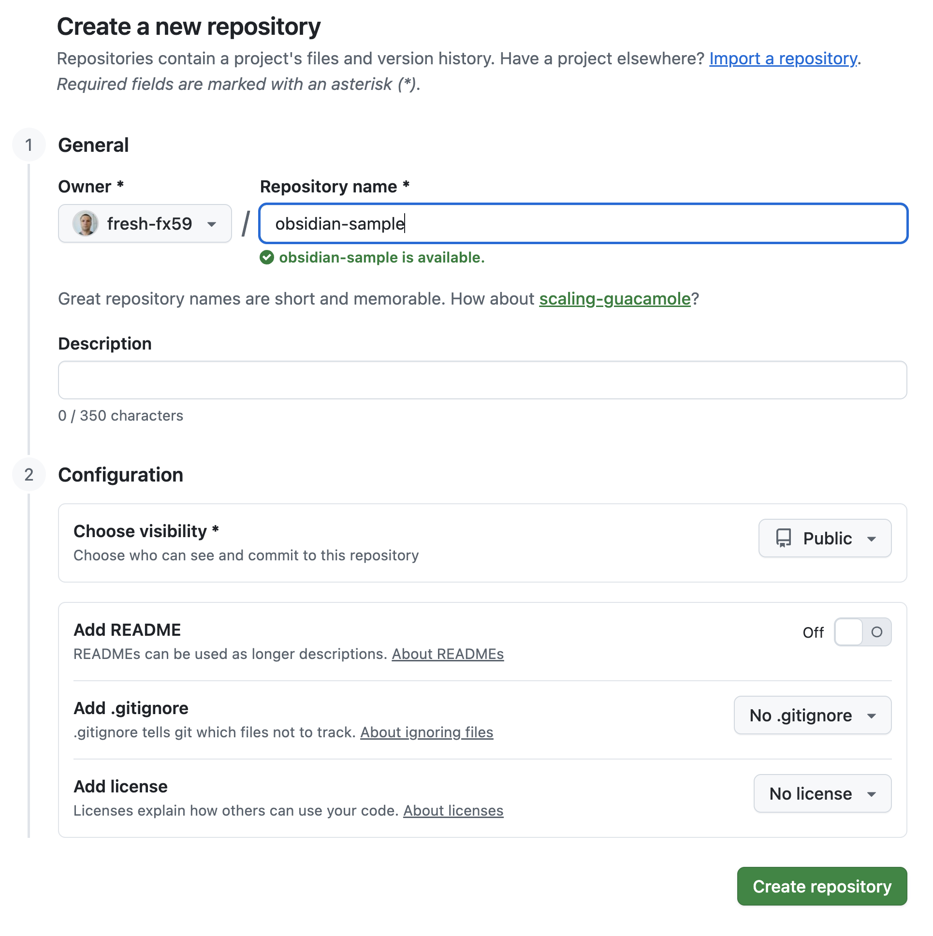Open the Owner dropdown showing fresh-fx59
The image size is (933, 936).
145,223
